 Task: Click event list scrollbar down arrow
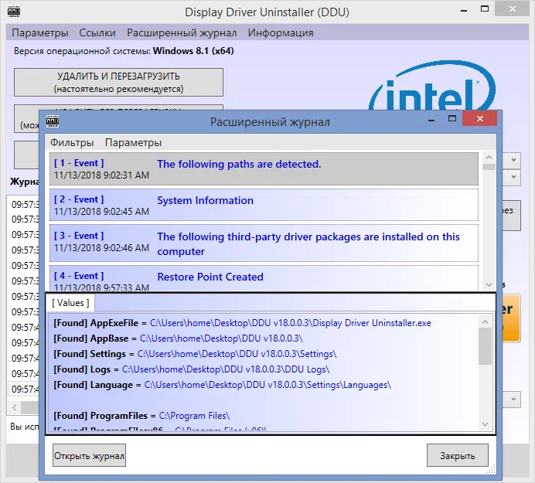[489, 285]
